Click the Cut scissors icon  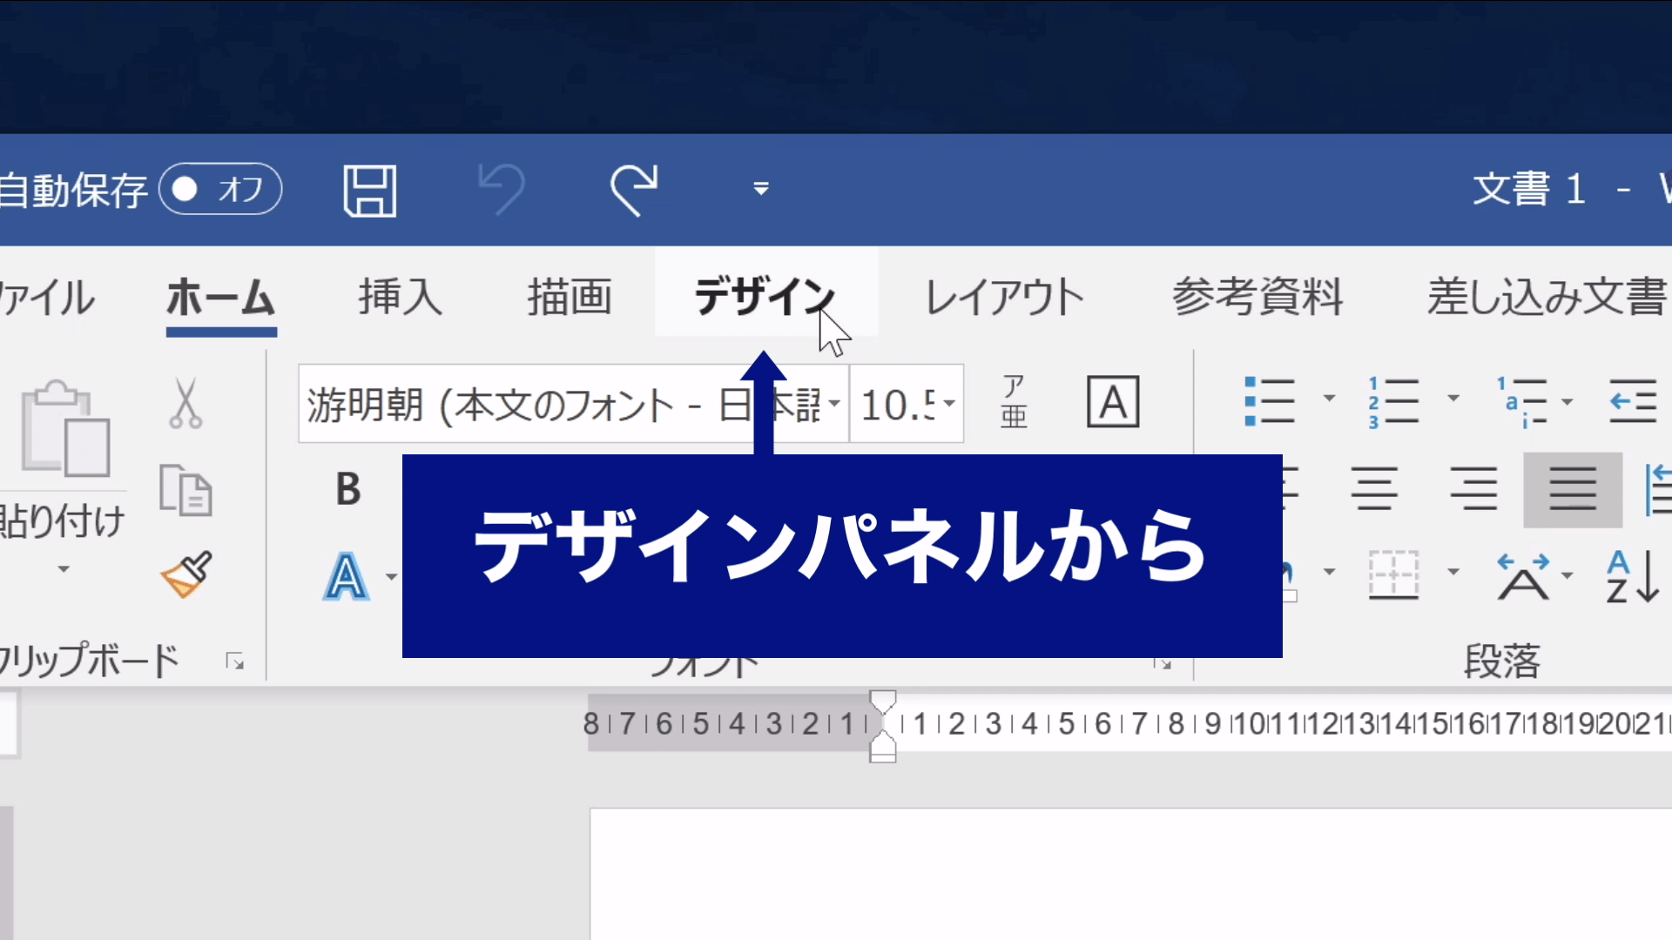coord(185,403)
